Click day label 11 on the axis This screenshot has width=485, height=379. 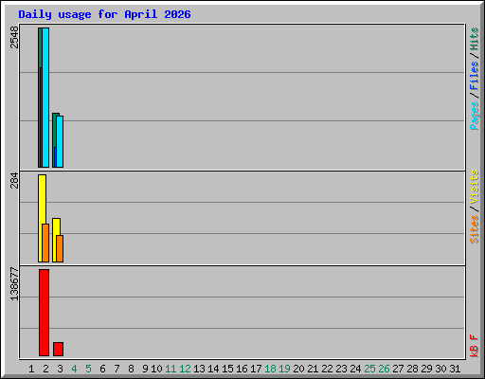point(171,369)
